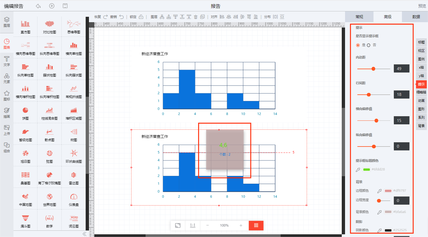The image size is (428, 237).
Task: Jump to x轴 settings section
Action: pyautogui.click(x=421, y=67)
